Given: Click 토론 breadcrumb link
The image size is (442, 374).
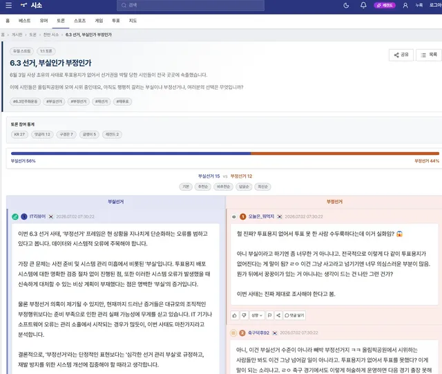Looking at the screenshot, I should click(33, 35).
